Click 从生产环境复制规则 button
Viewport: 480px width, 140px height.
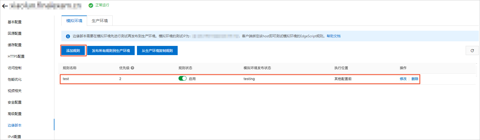pyautogui.click(x=157, y=50)
